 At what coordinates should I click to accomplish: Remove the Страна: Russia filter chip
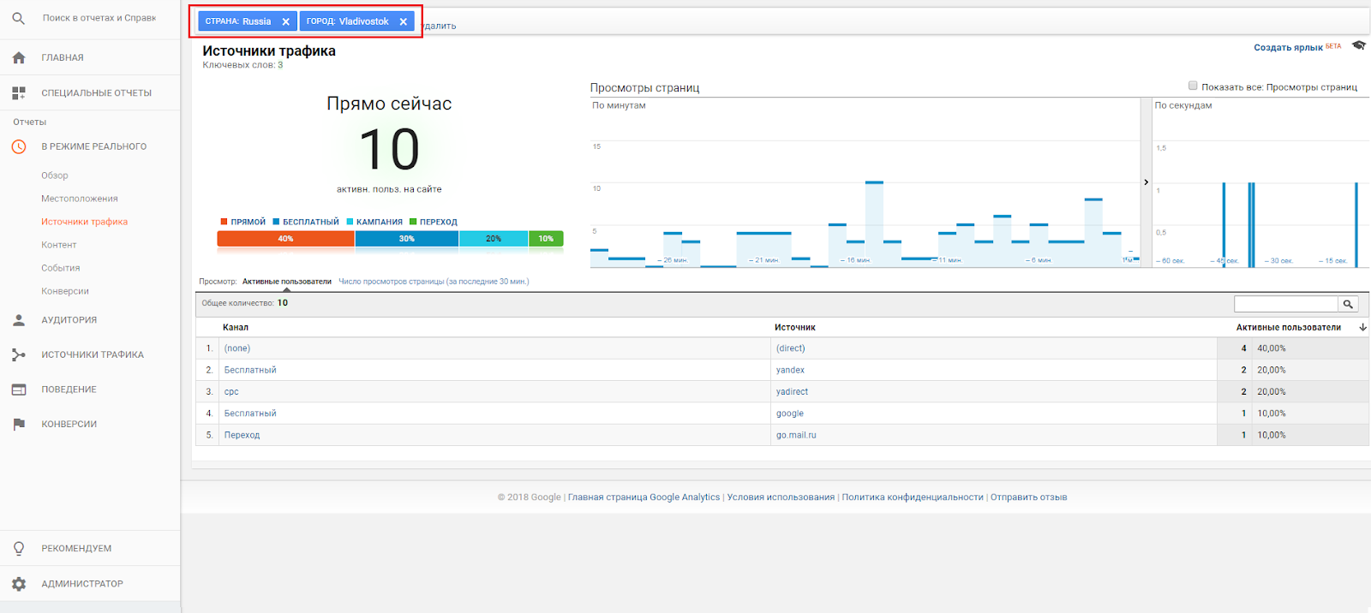click(286, 22)
